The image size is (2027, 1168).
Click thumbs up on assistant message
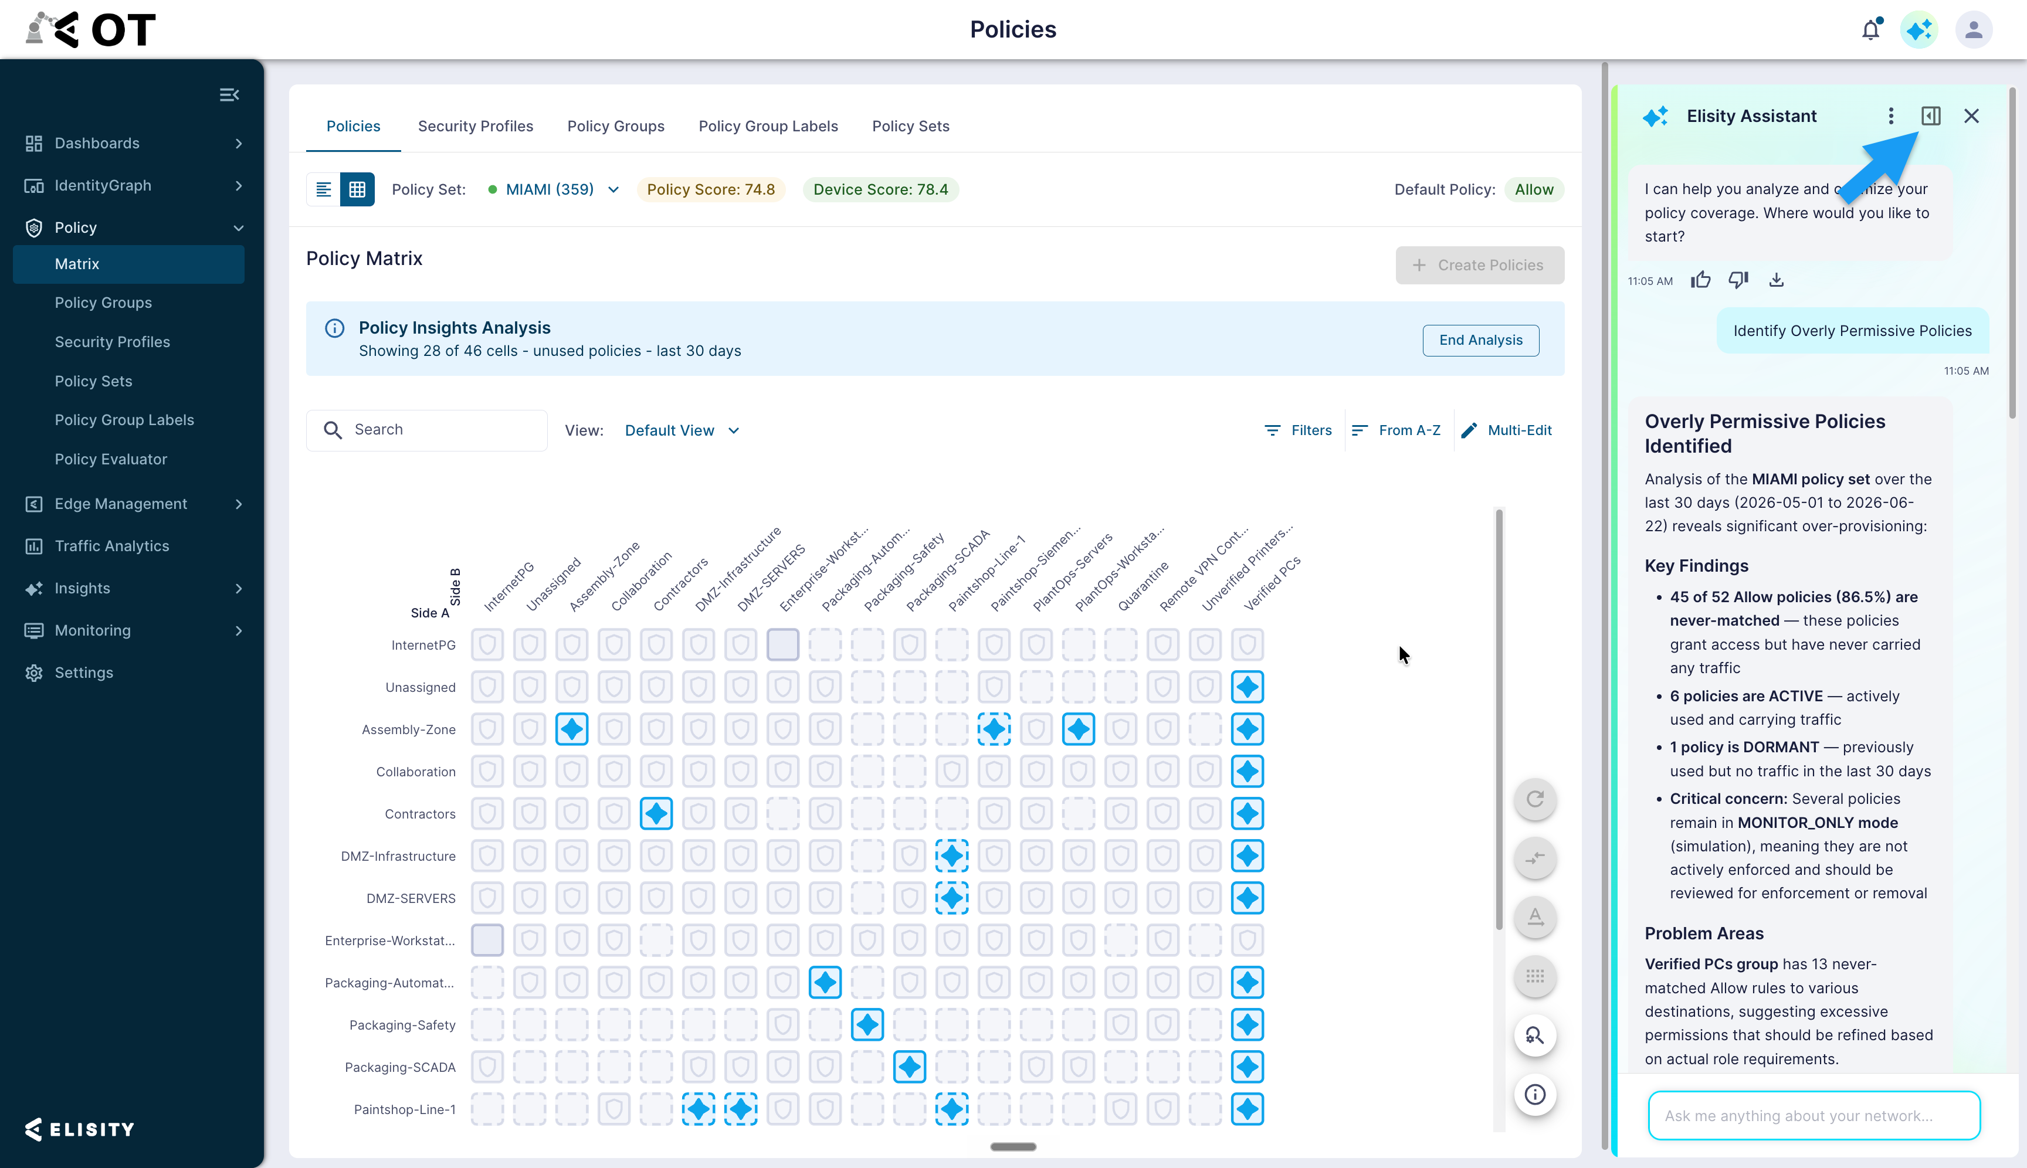1700,280
